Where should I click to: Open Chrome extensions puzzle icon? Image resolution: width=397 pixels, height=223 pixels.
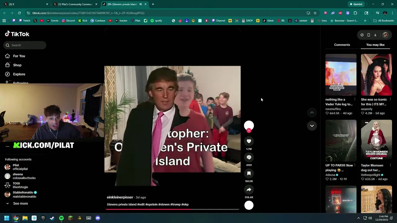point(355,13)
